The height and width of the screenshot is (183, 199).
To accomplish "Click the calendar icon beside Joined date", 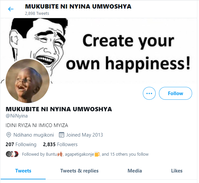I will click(x=61, y=135).
